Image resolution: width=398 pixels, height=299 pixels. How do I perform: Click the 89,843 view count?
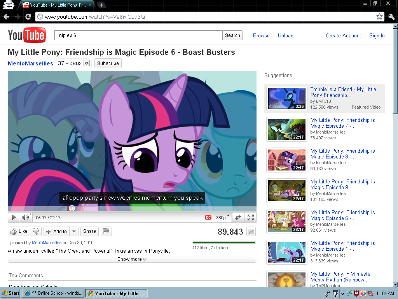coord(230,232)
